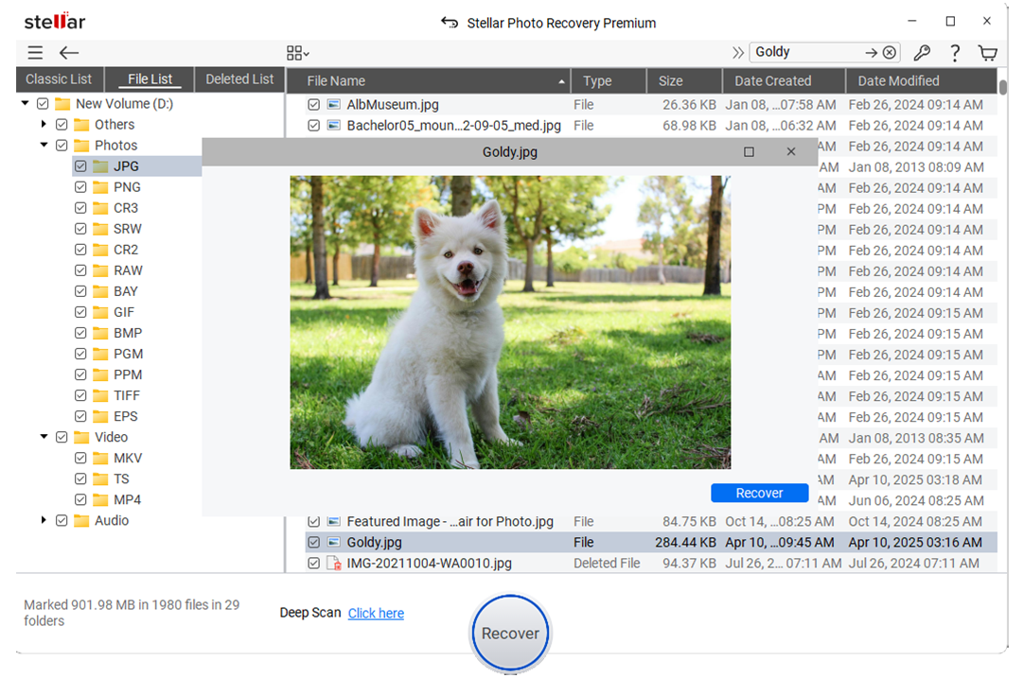Open Deep Scan via Click here link
Viewport: 1024px width, 678px height.
(x=376, y=613)
